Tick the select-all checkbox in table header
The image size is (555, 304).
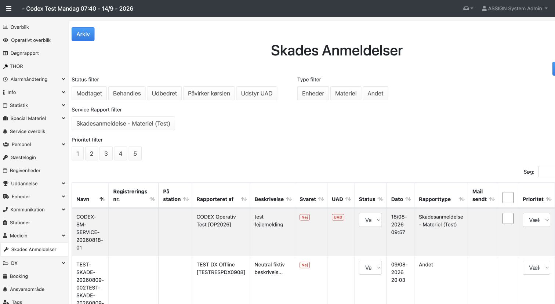click(x=508, y=198)
